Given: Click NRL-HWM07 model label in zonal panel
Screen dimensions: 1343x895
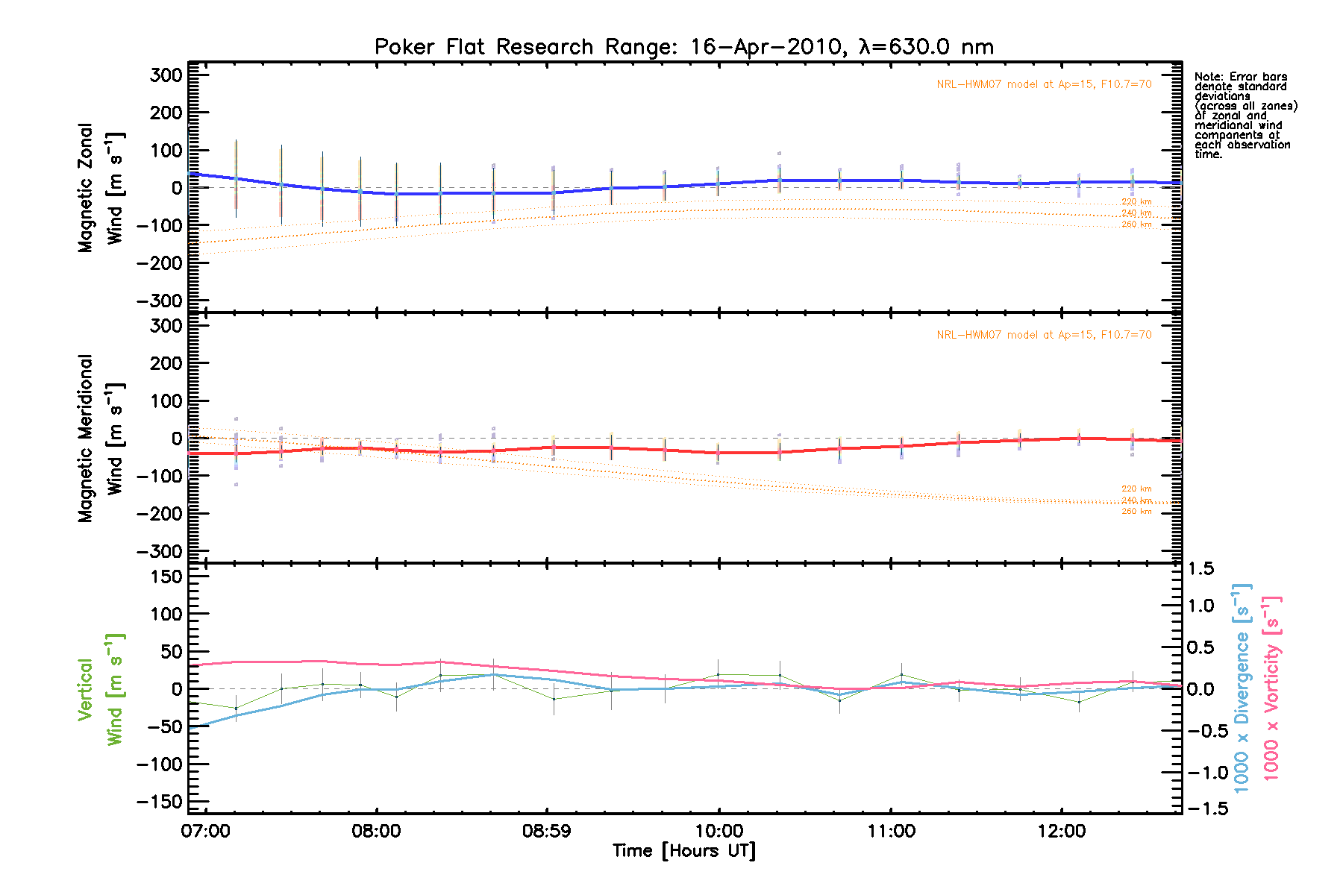Looking at the screenshot, I should tap(1044, 84).
